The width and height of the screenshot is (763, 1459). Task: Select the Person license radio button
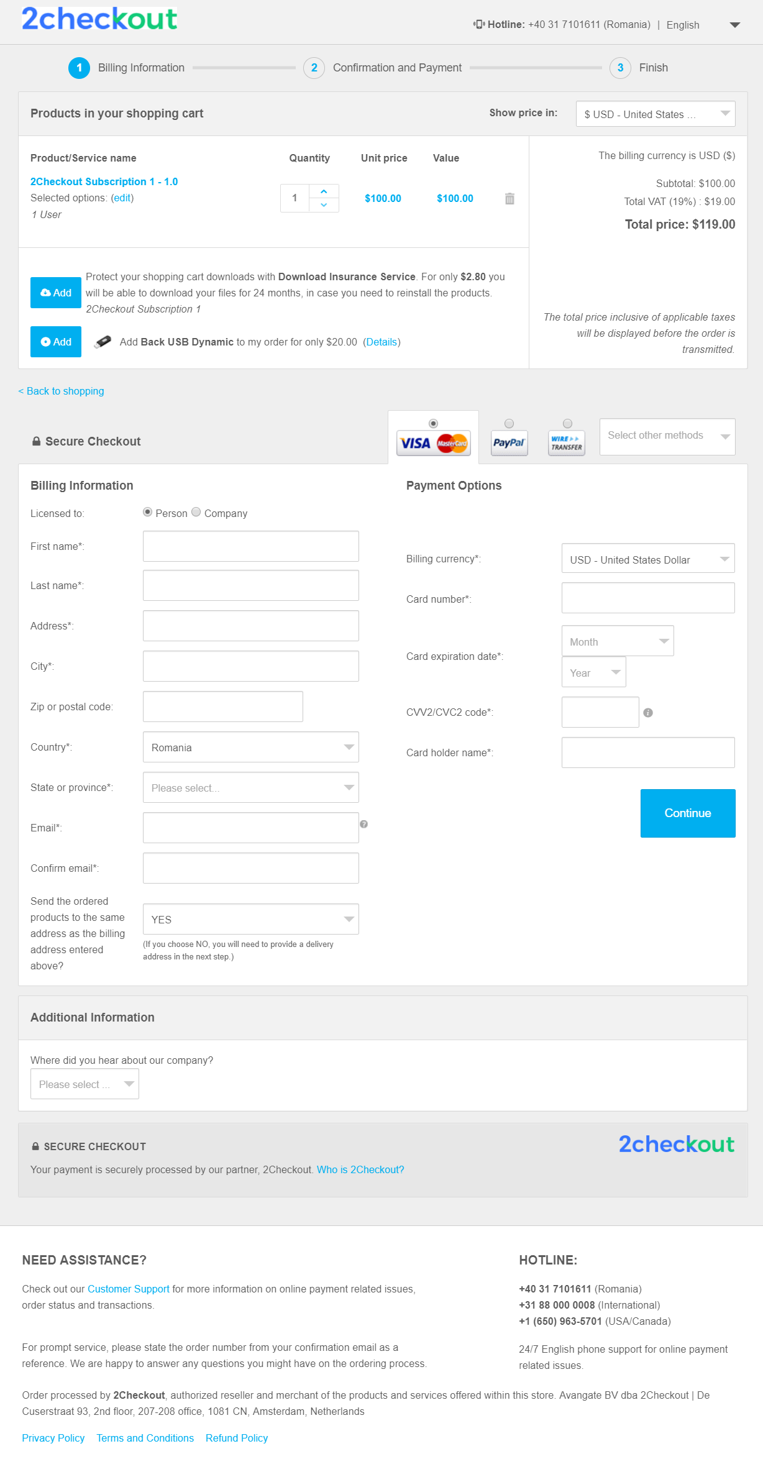point(148,512)
